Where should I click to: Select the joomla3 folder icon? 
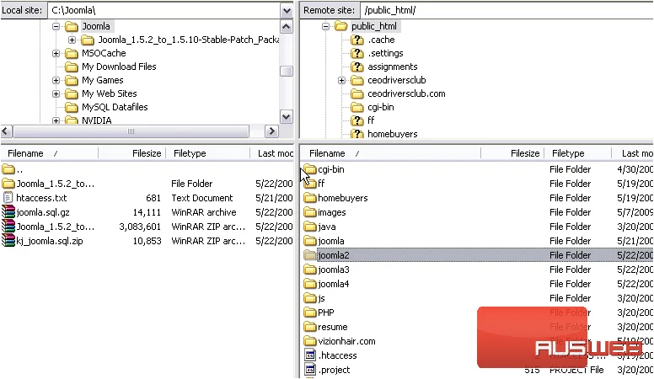309,270
